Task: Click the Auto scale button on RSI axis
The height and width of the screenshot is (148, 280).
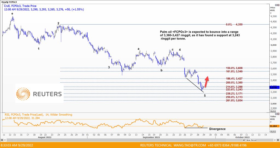Action: [x=273, y=132]
